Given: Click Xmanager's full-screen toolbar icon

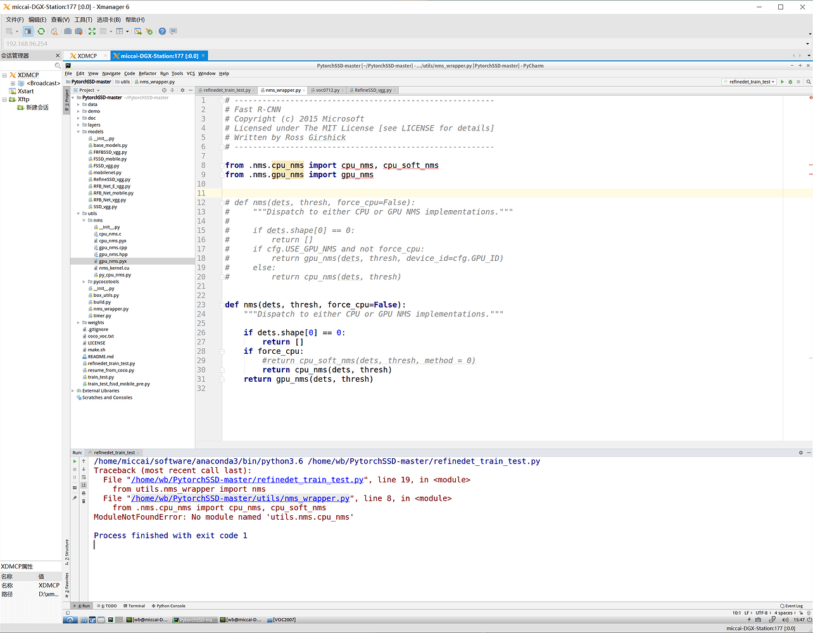Looking at the screenshot, I should click(92, 31).
